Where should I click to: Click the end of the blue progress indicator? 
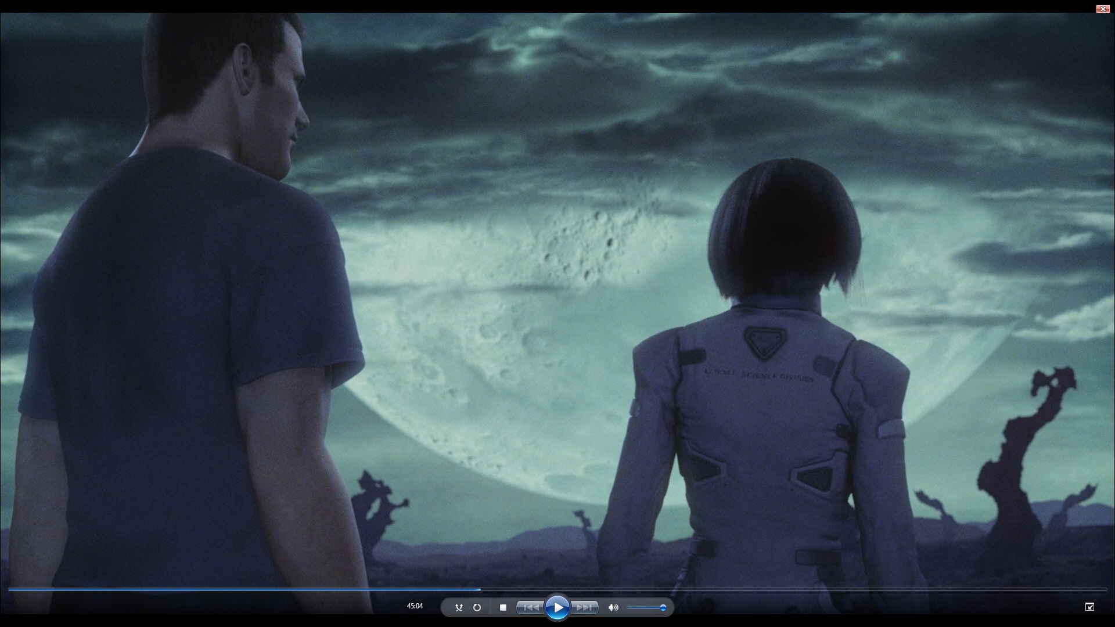480,589
